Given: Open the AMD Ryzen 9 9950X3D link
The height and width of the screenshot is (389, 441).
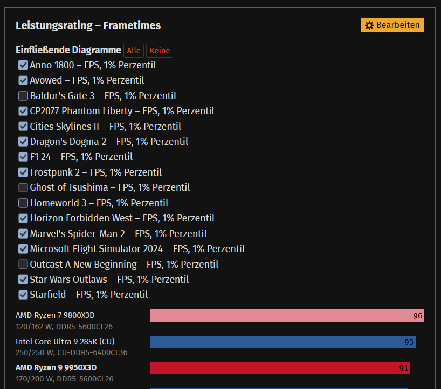Looking at the screenshot, I should click(56, 367).
